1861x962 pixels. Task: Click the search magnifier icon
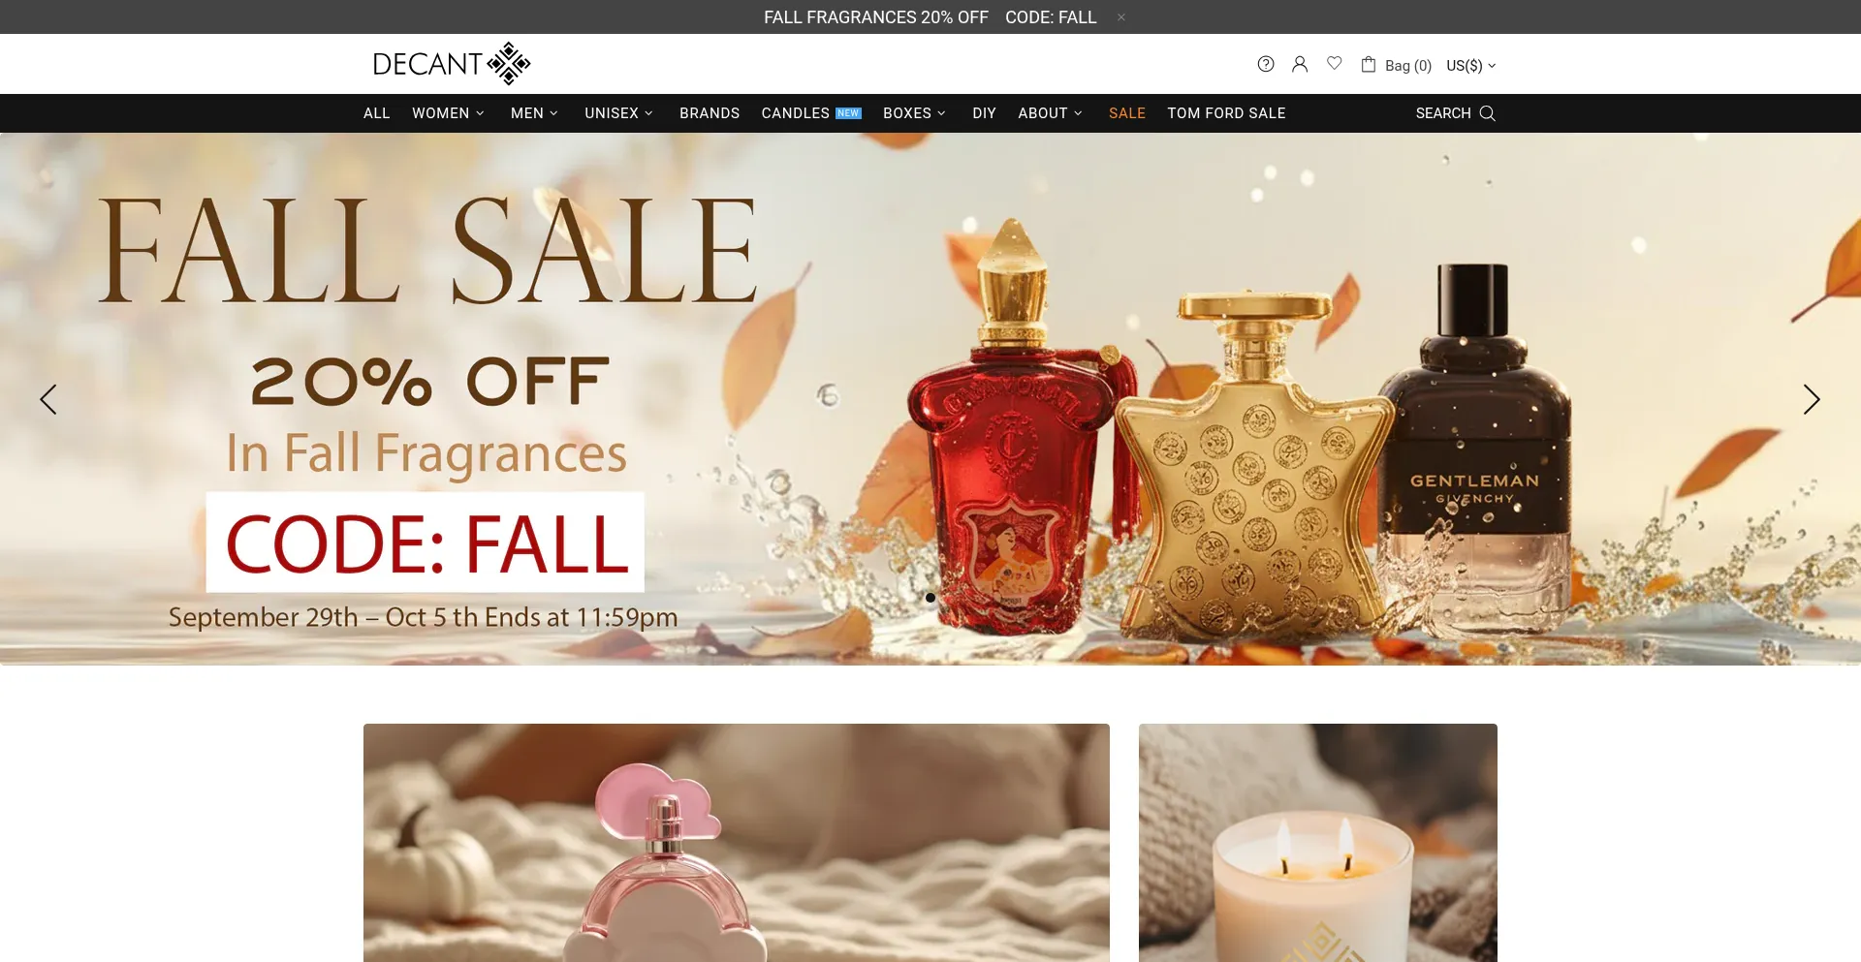pos(1488,113)
